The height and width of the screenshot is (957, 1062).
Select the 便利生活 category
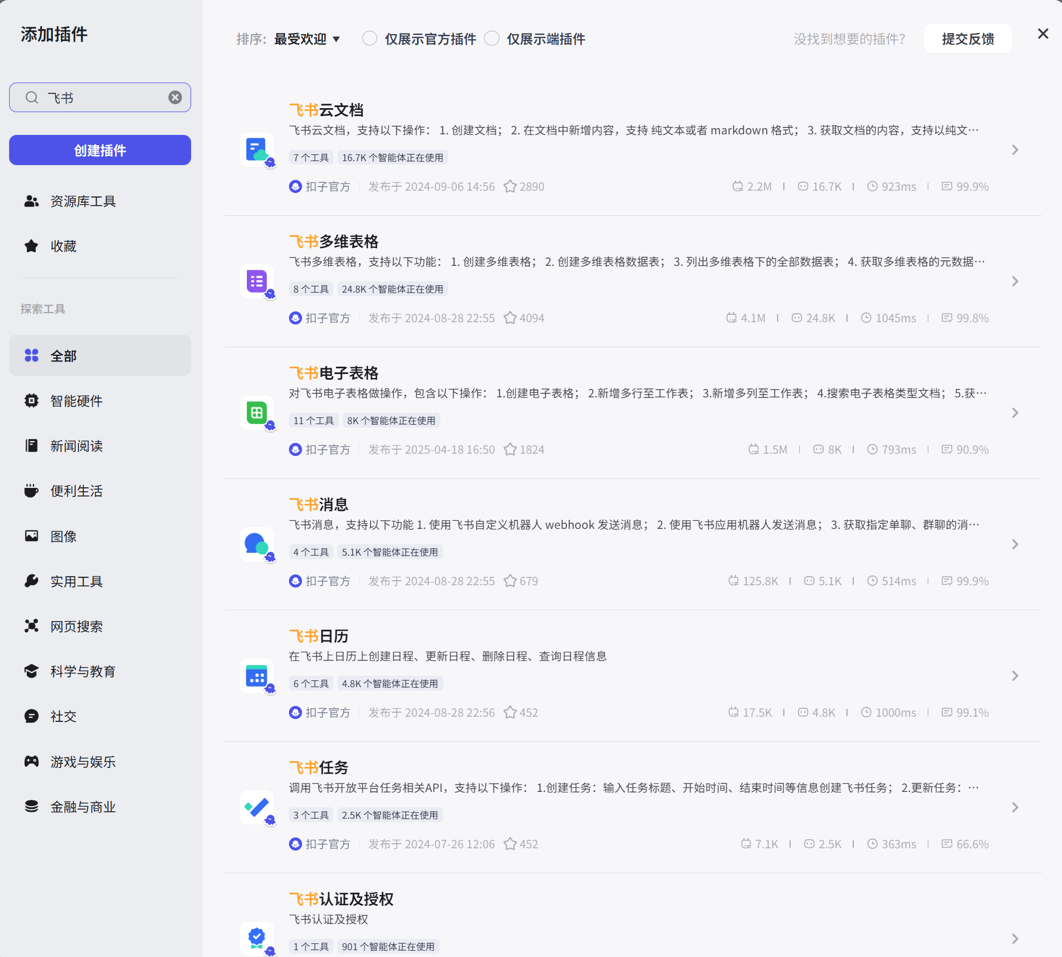click(x=100, y=491)
